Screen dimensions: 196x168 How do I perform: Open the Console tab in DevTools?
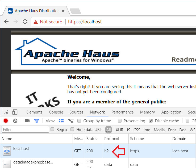[x=56, y=112]
